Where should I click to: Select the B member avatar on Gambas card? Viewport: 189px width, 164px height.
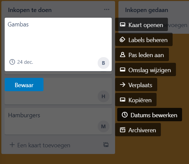pyautogui.click(x=103, y=63)
